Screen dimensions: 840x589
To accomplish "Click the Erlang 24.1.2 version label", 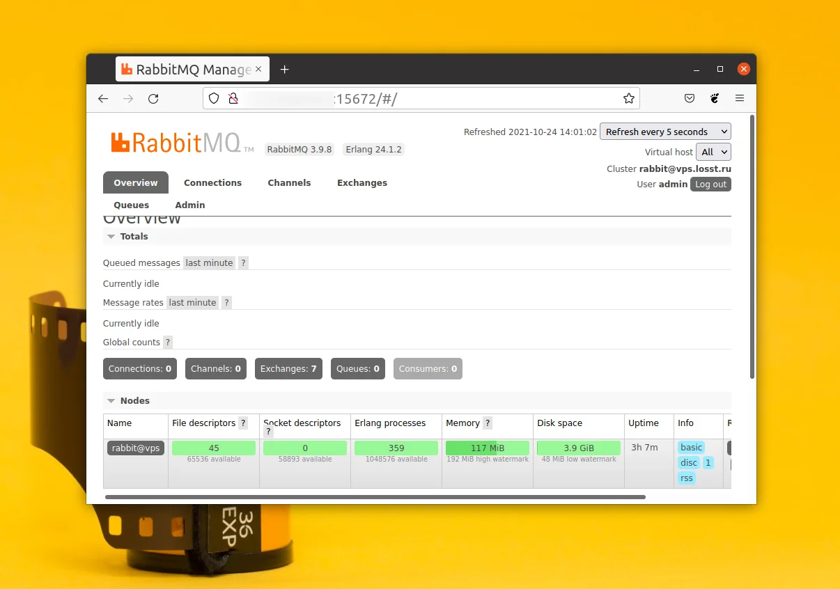I will pyautogui.click(x=373, y=150).
